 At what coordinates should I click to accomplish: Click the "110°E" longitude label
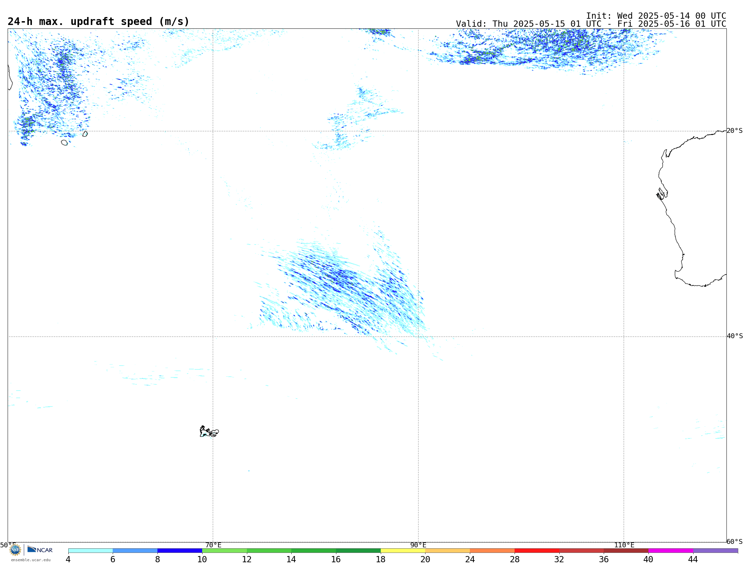624,545
